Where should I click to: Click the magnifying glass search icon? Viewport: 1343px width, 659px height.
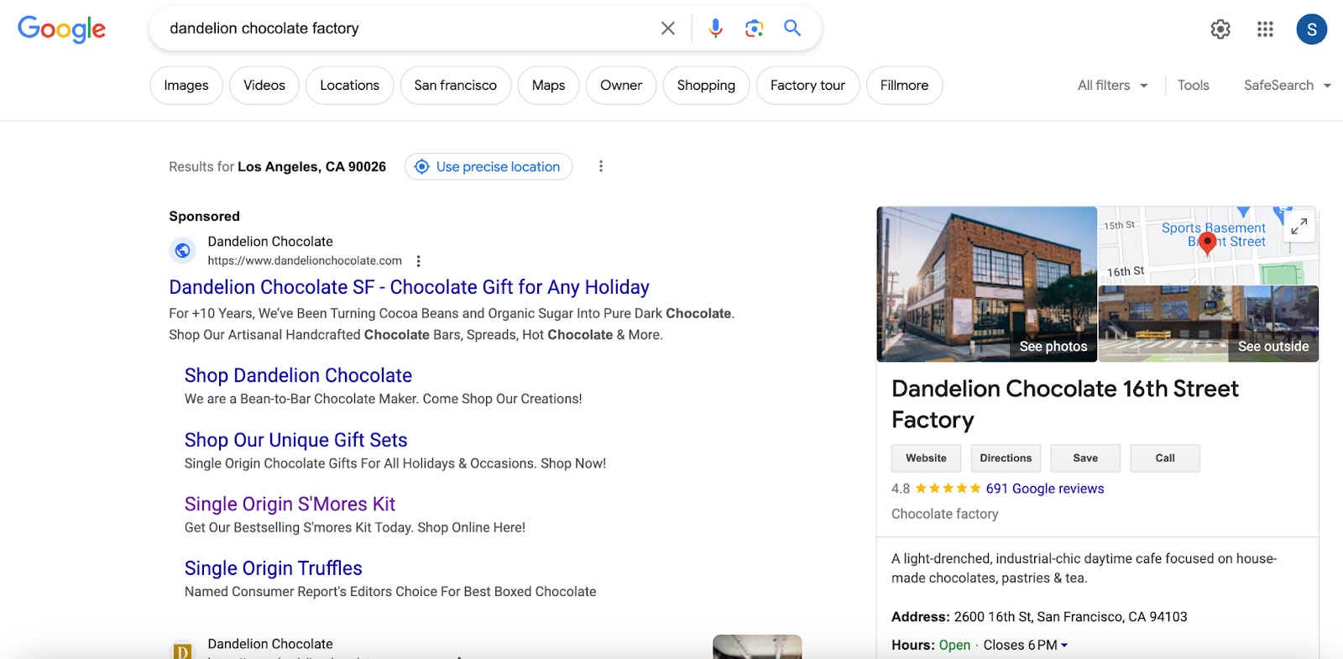[792, 28]
